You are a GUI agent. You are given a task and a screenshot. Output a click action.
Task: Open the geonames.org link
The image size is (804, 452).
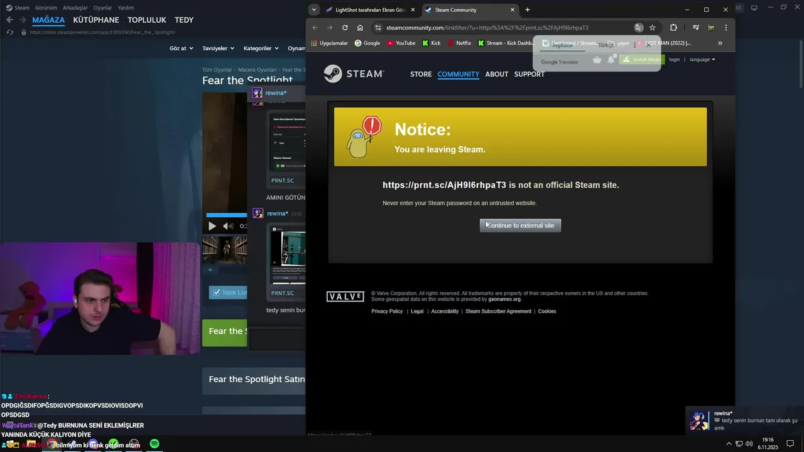coord(504,299)
